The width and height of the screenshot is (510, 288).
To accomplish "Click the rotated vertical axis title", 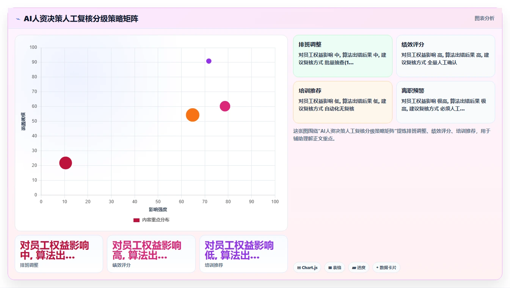I will pyautogui.click(x=23, y=121).
